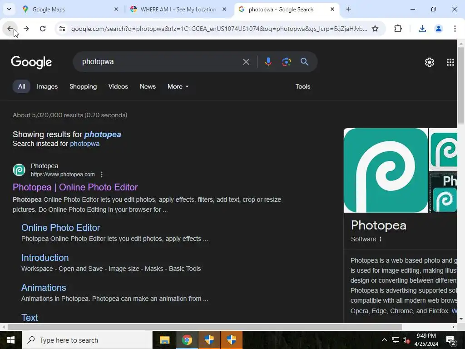The height and width of the screenshot is (349, 465).
Task: Switch to Videos results
Action: click(118, 86)
